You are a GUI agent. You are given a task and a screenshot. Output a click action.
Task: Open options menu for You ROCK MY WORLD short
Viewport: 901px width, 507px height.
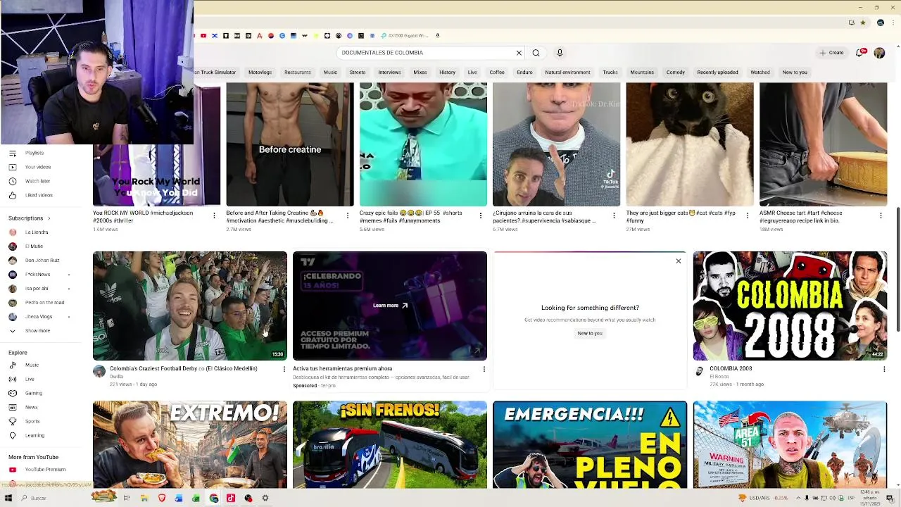pyautogui.click(x=214, y=215)
